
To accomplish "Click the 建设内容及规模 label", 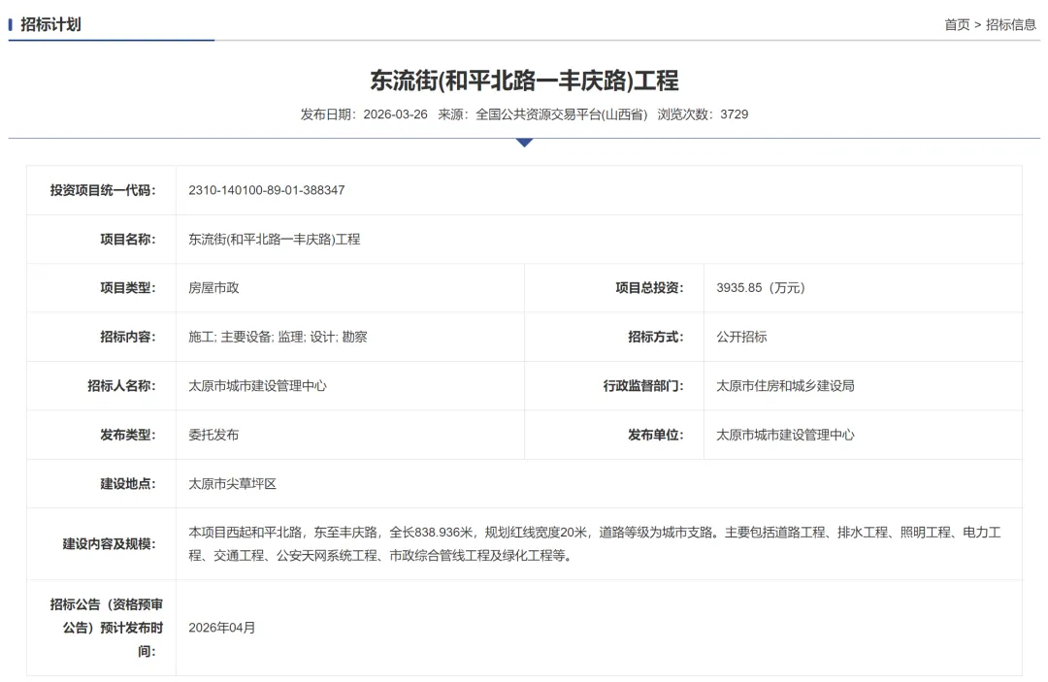I will coord(109,543).
